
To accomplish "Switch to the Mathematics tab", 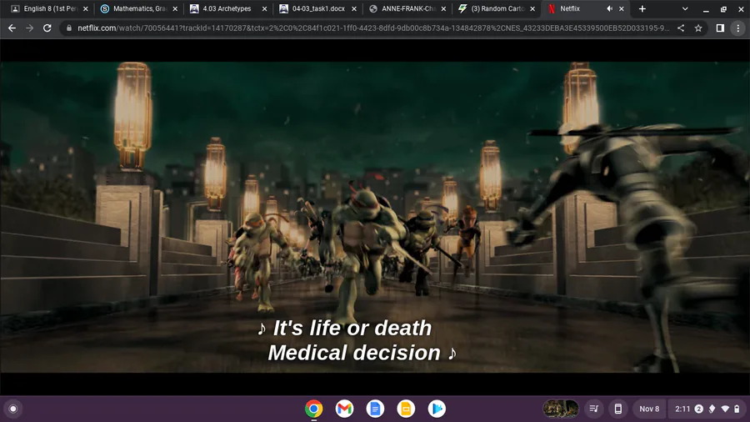I will pyautogui.click(x=138, y=8).
